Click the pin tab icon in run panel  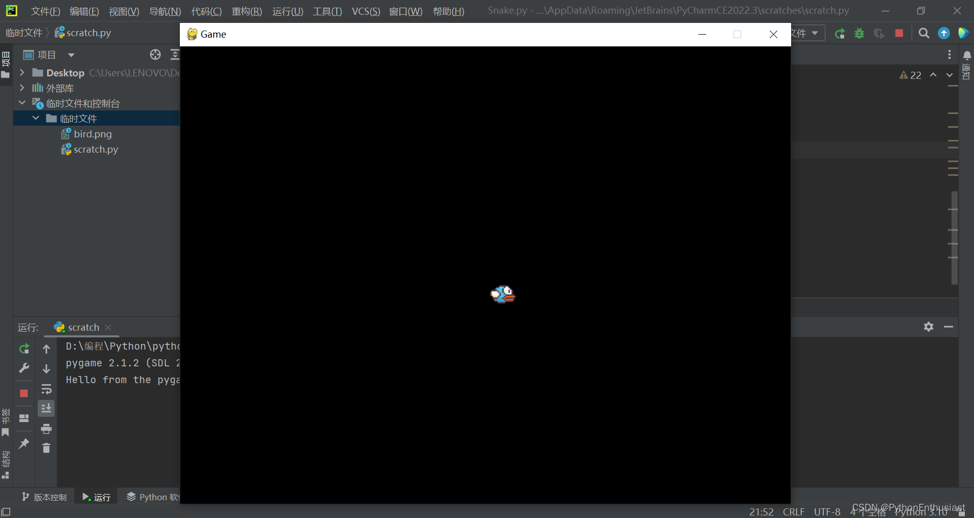pos(24,444)
